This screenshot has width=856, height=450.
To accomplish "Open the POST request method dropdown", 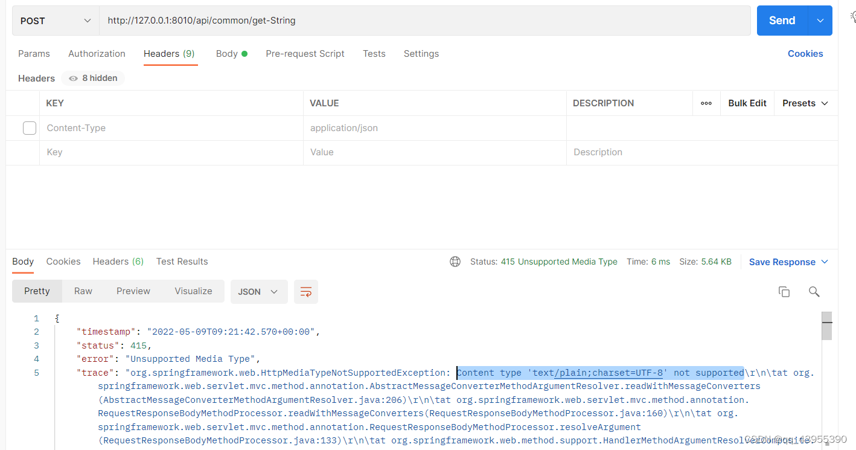I will pyautogui.click(x=54, y=20).
